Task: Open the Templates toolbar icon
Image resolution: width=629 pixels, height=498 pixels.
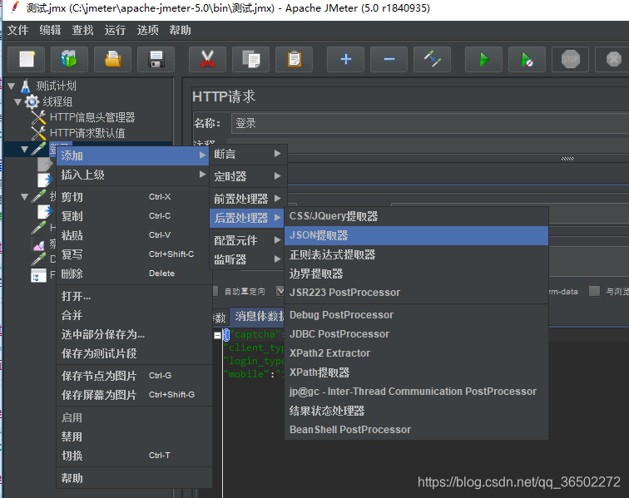Action: point(69,59)
